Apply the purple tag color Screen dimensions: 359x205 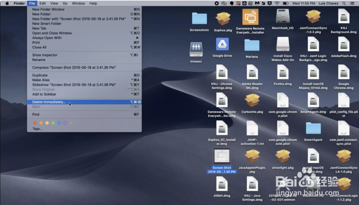(65, 123)
